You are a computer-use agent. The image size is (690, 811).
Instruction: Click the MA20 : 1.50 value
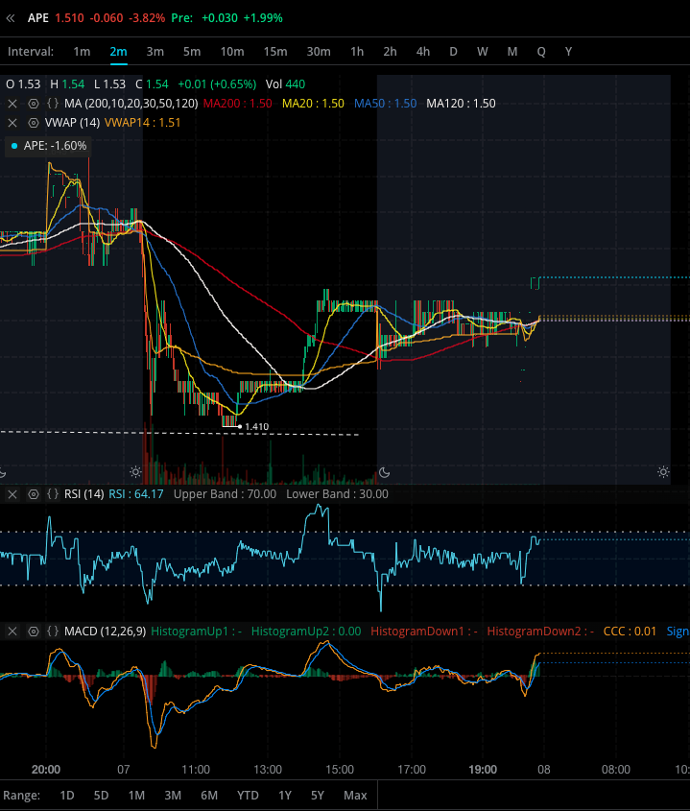coord(313,104)
